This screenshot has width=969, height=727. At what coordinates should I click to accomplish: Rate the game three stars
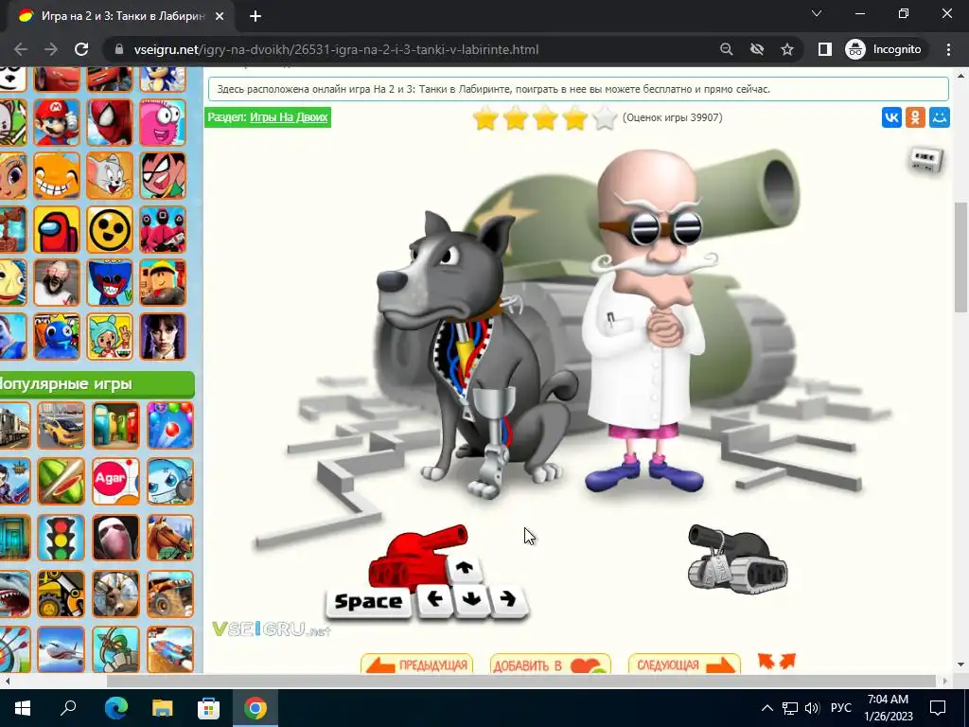pos(545,117)
